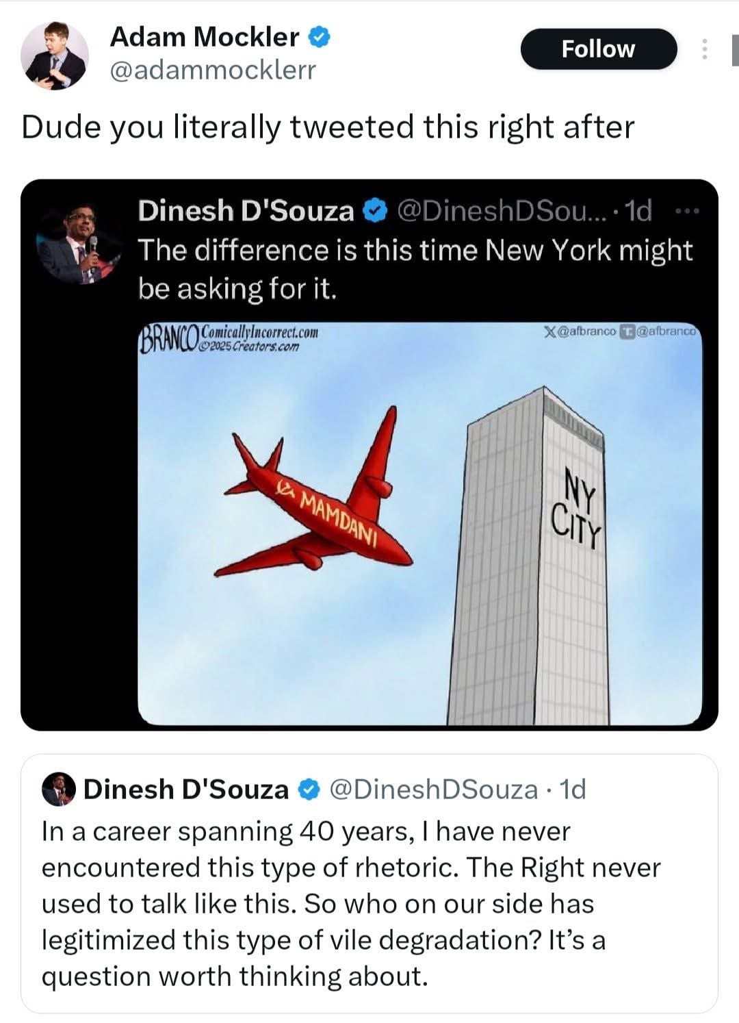The image size is (739, 1023).
Task: Visit the @adammocklerr handle
Action: click(x=212, y=70)
